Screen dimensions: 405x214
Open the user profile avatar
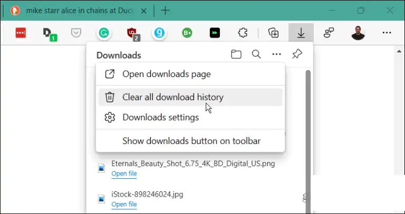pos(358,33)
